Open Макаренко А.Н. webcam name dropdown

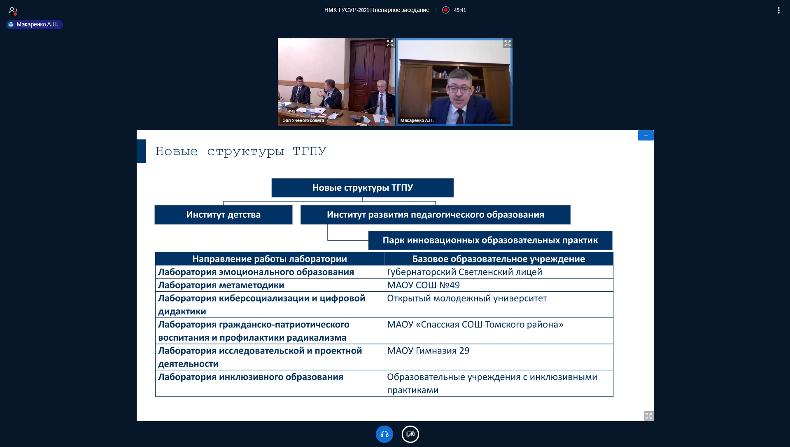tap(417, 120)
